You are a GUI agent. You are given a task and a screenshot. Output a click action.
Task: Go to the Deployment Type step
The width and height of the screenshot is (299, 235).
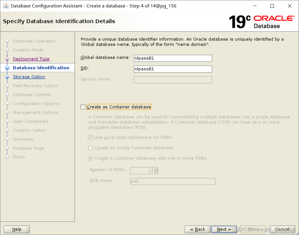pos(31,59)
